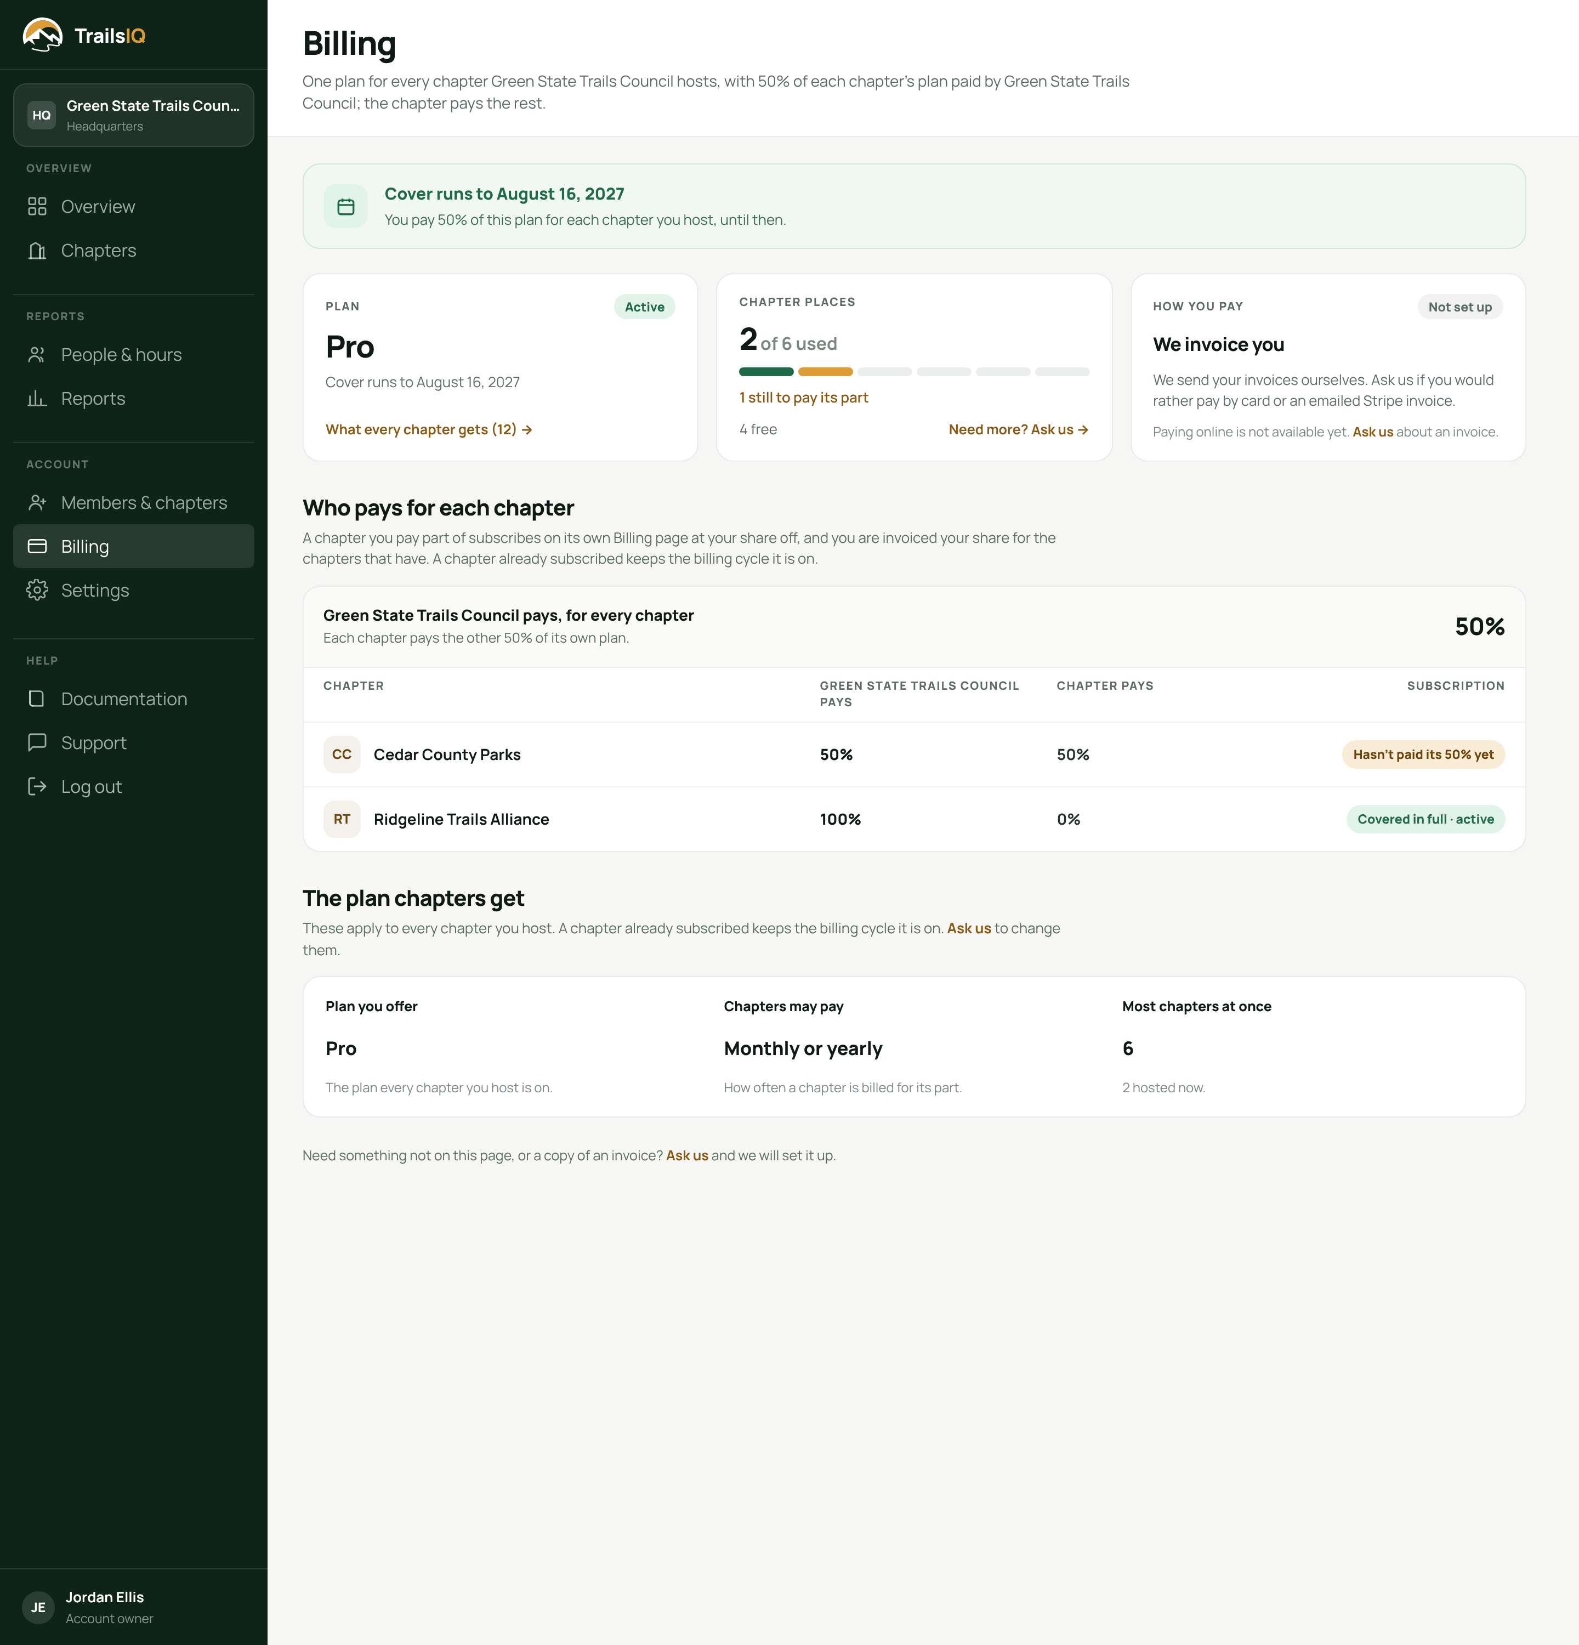Click Cedar County Parks chapter name
The height and width of the screenshot is (1645, 1579).
(x=447, y=755)
